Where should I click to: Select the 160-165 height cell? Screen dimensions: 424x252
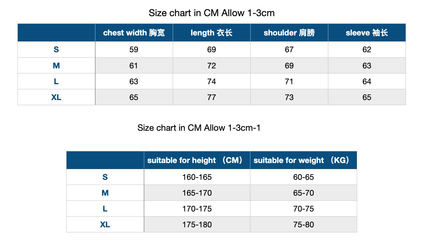click(197, 177)
